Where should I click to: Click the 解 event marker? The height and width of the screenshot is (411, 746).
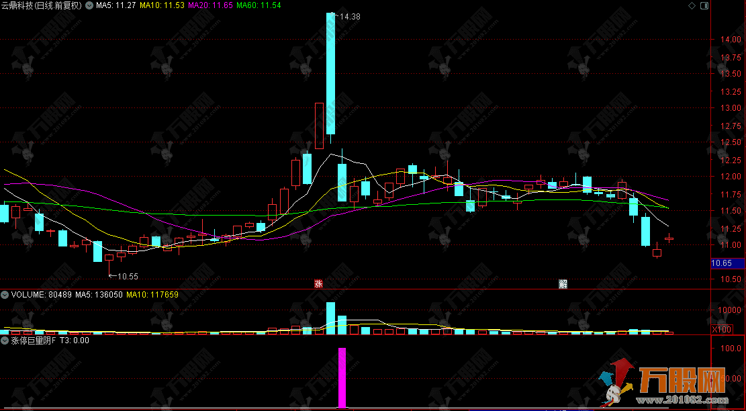563,284
